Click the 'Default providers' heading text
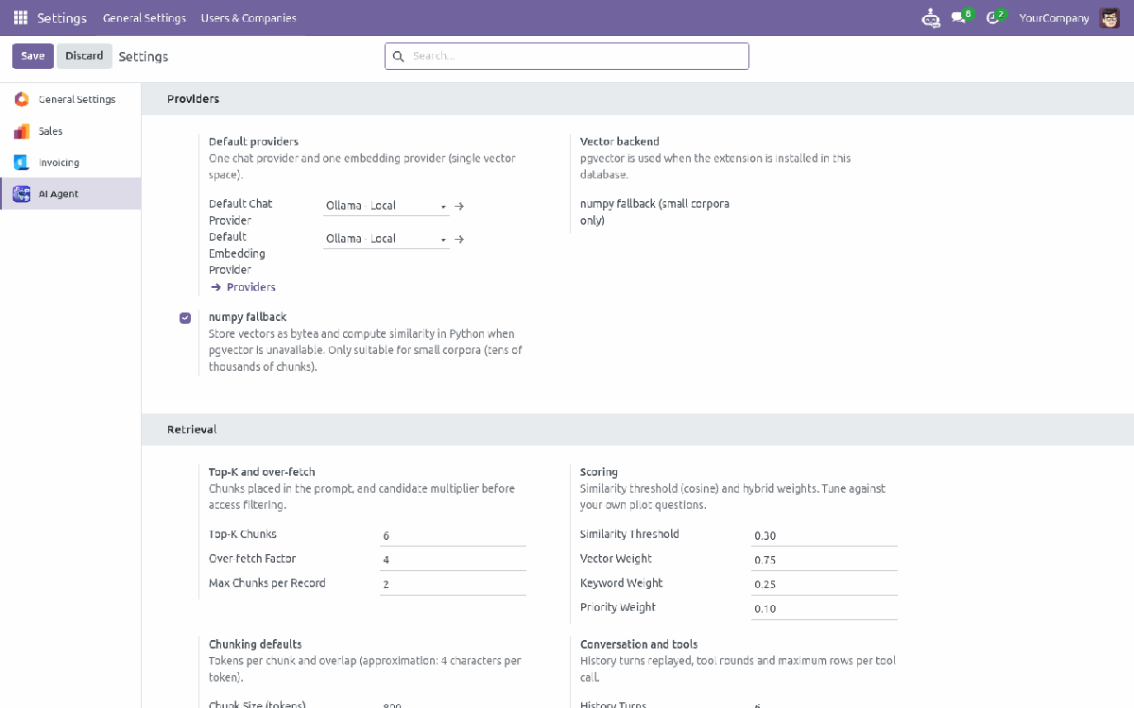The width and height of the screenshot is (1134, 708). coord(253,142)
